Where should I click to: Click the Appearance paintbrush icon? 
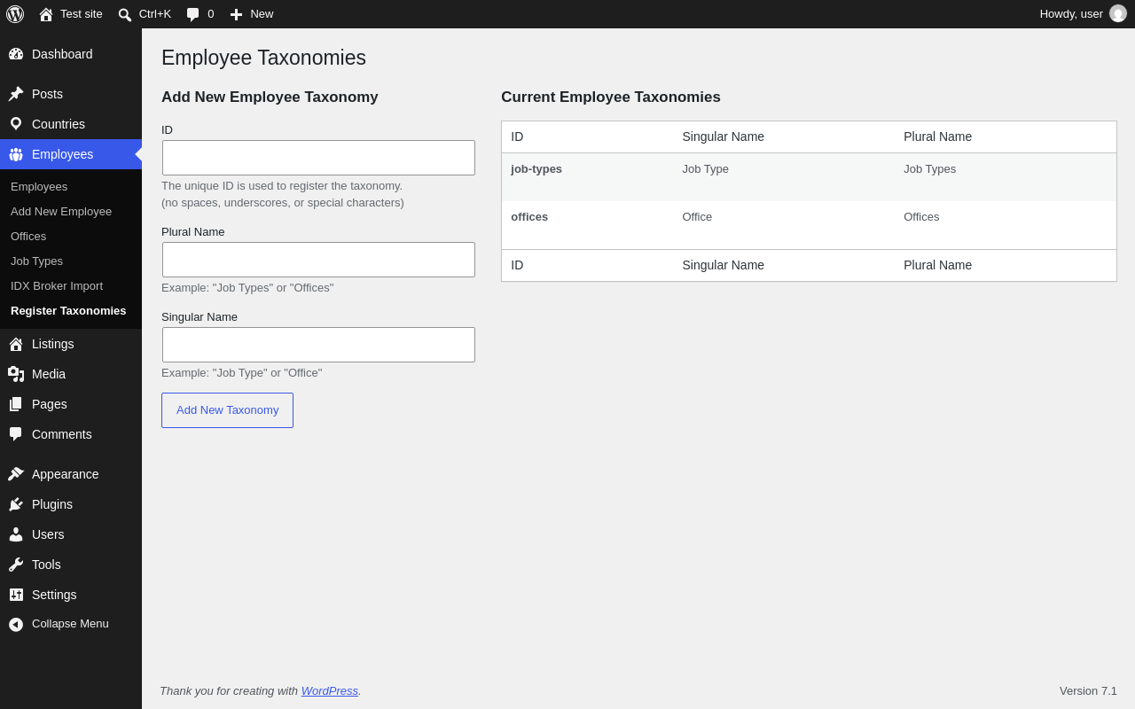[16, 474]
